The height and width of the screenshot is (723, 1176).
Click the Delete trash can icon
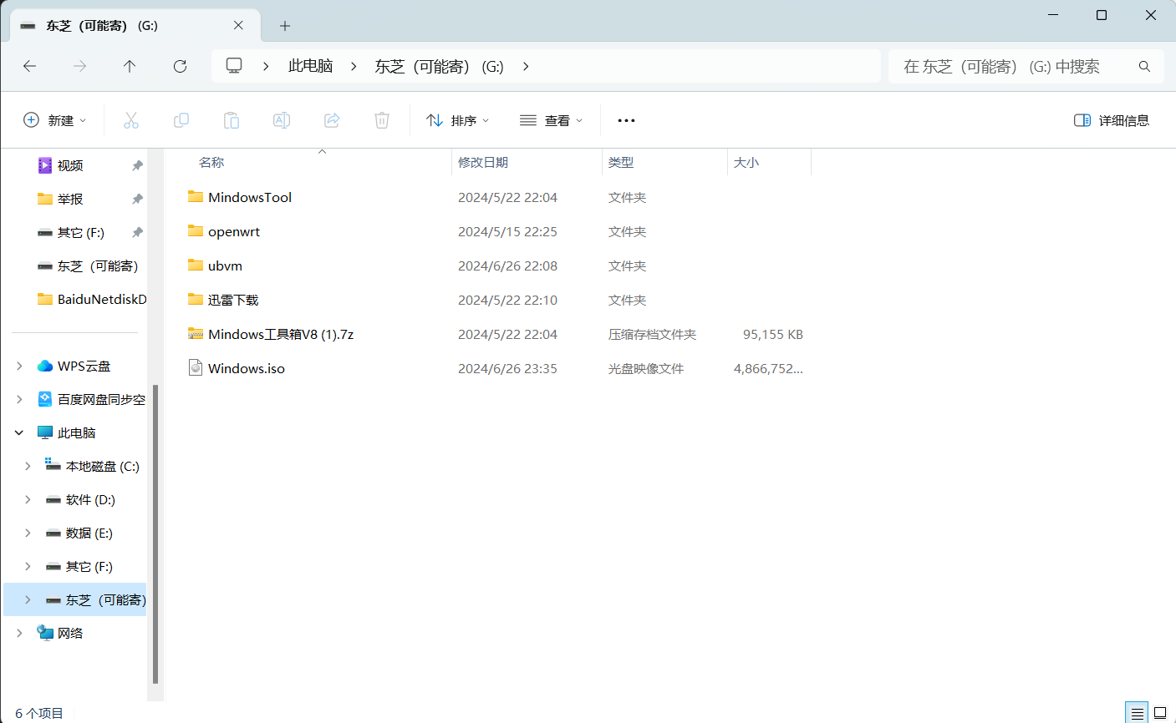click(x=382, y=120)
